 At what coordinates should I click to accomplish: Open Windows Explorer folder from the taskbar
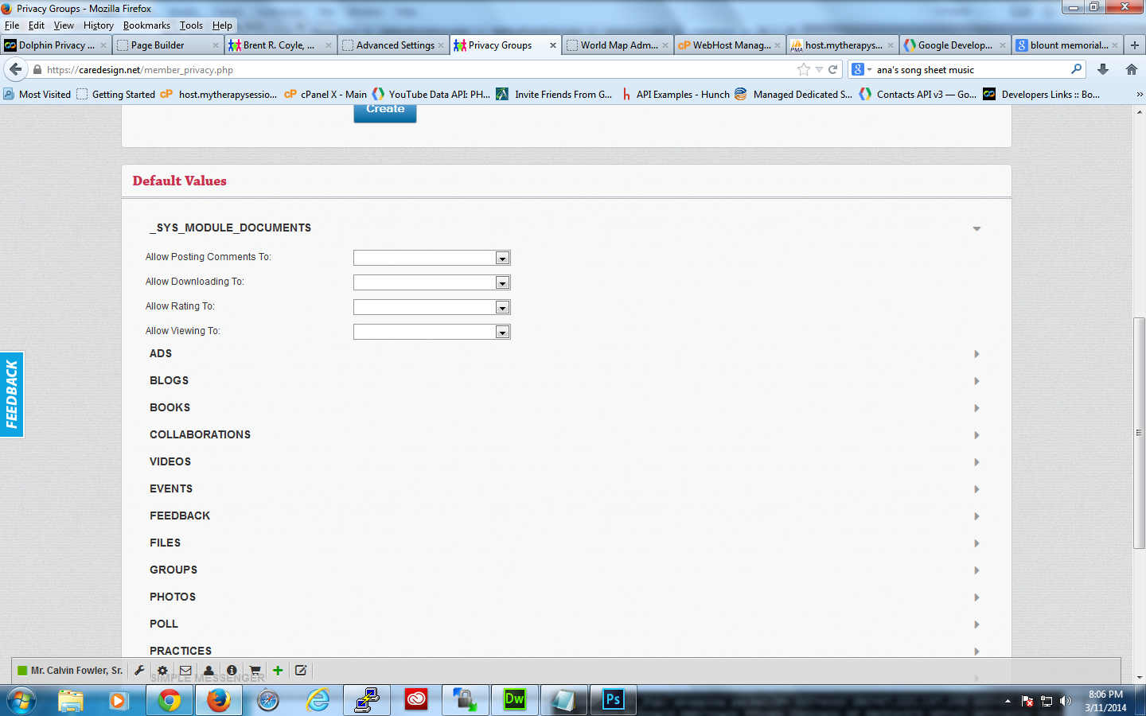[71, 701]
